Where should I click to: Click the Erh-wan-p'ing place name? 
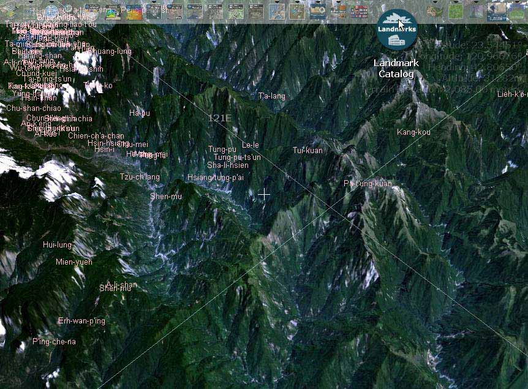click(x=81, y=321)
